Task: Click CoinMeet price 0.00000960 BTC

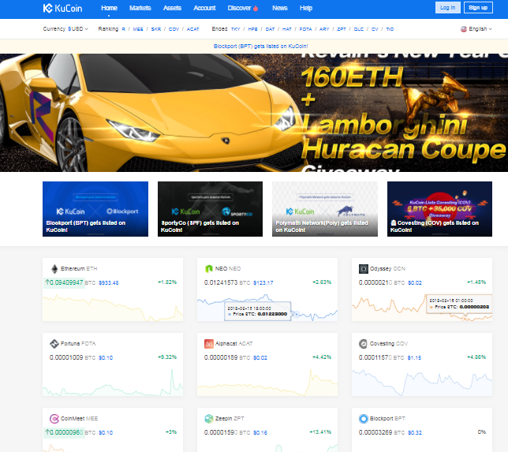Action: 70,432
